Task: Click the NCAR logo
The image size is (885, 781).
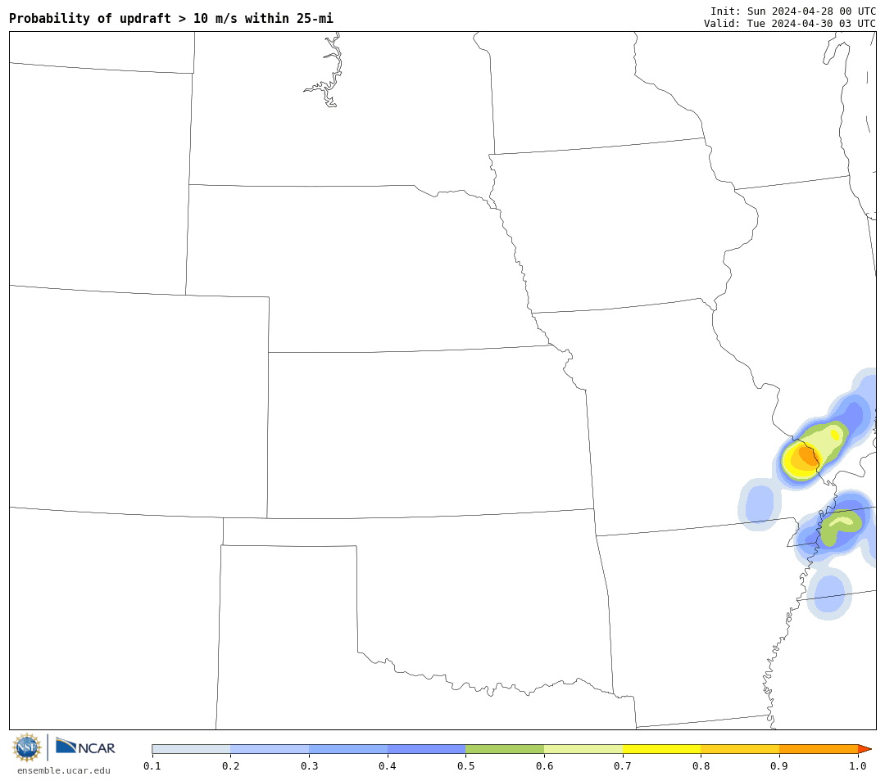Action: pyautogui.click(x=85, y=747)
